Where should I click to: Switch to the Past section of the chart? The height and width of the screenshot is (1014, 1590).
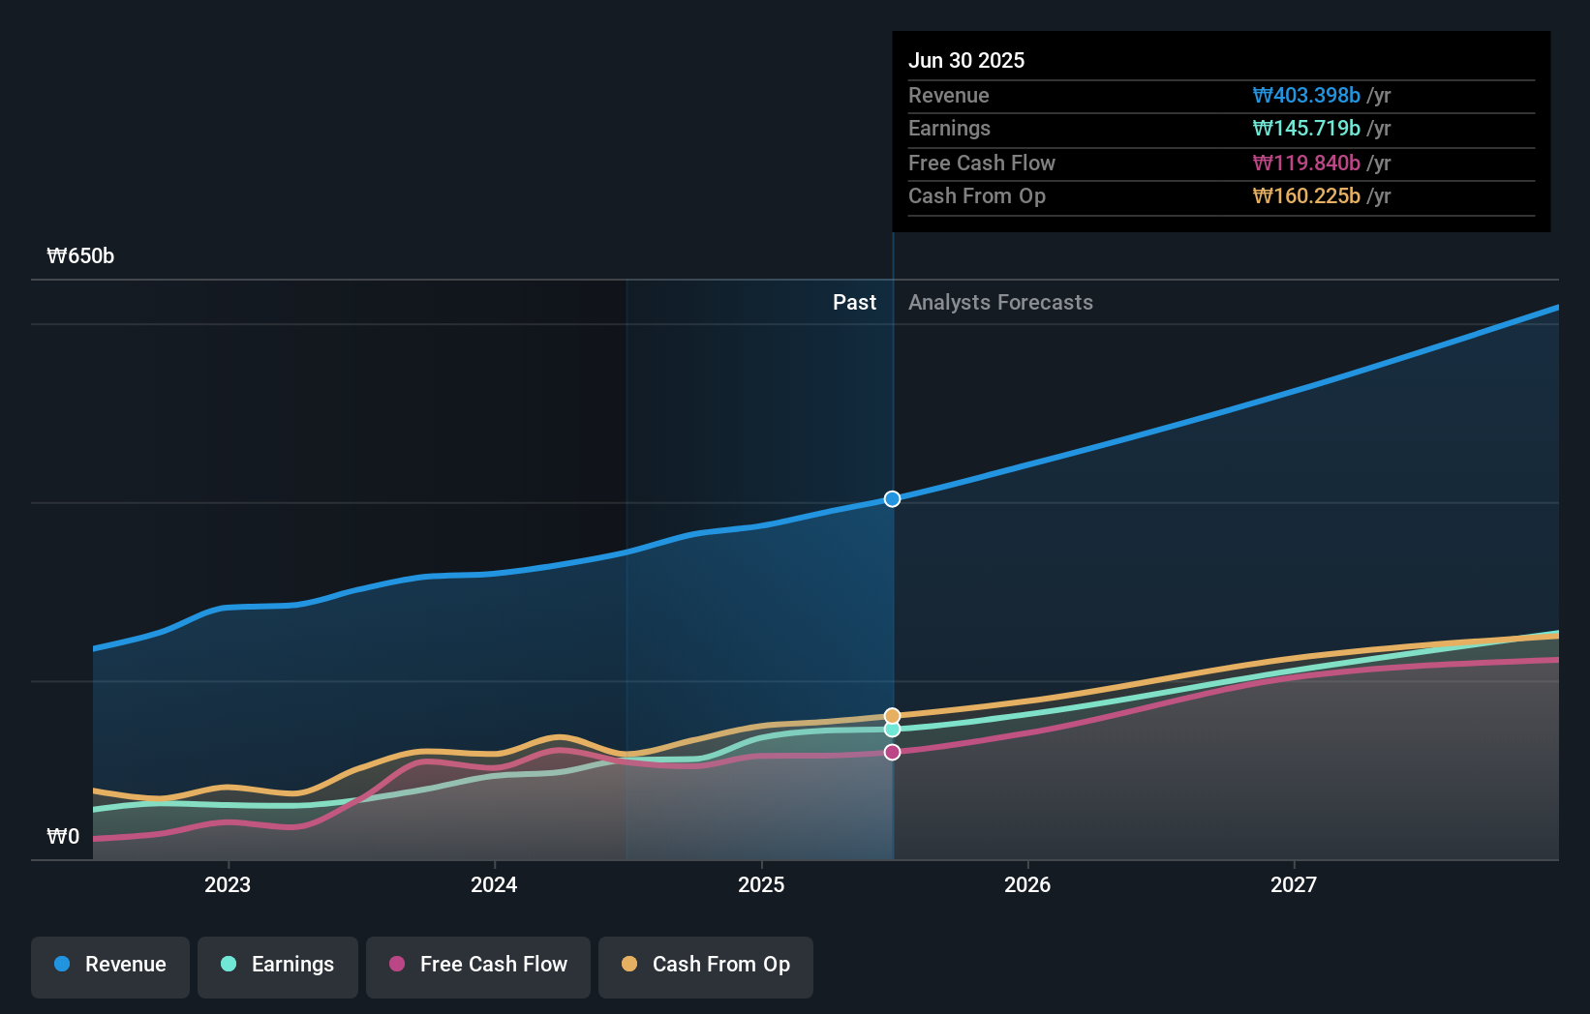[x=854, y=302]
